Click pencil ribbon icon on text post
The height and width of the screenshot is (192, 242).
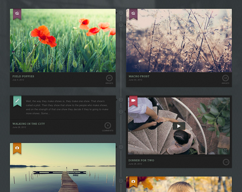pyautogui.click(x=17, y=101)
